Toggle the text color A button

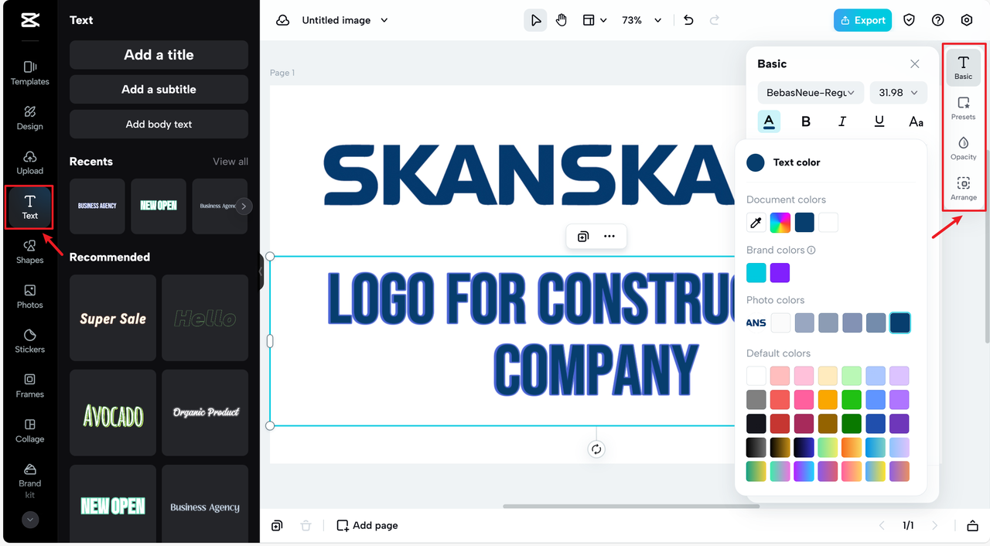point(769,121)
